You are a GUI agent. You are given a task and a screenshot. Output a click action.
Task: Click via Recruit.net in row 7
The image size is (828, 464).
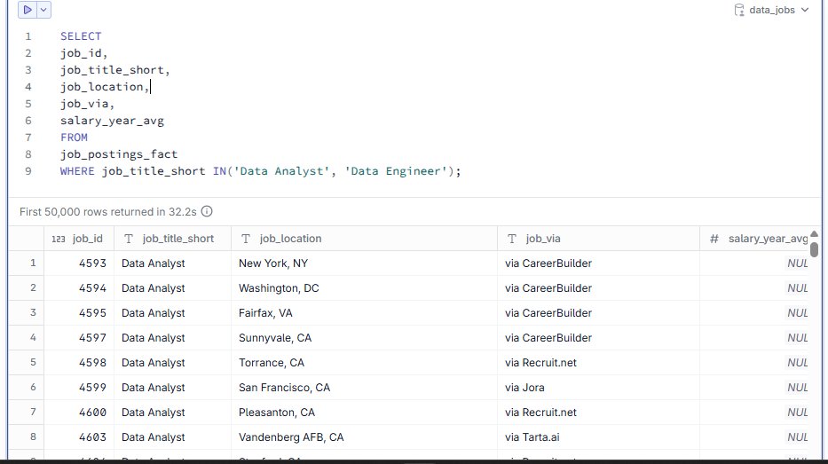point(599,413)
